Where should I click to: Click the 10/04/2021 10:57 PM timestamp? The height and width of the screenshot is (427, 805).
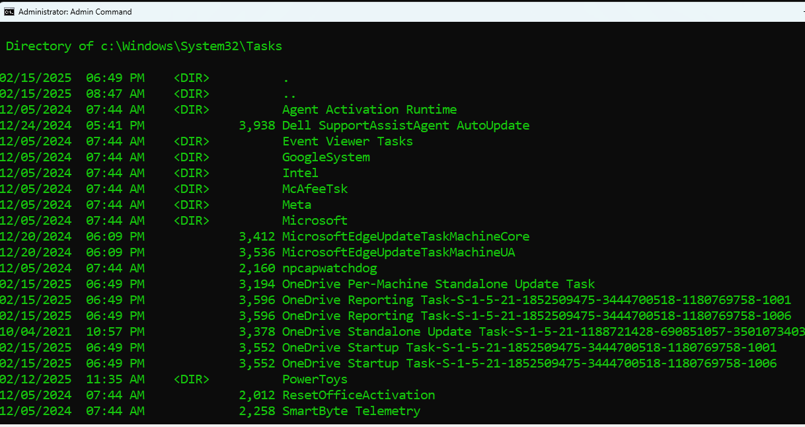coord(72,332)
